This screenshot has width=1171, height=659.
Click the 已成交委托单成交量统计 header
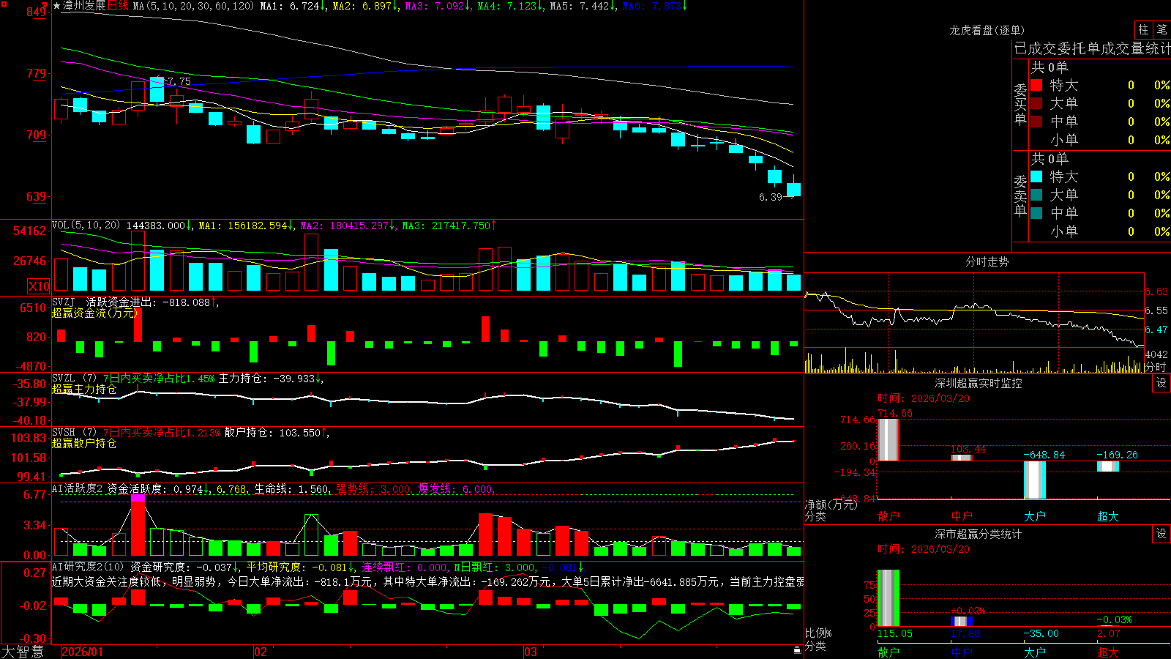pyautogui.click(x=1092, y=48)
